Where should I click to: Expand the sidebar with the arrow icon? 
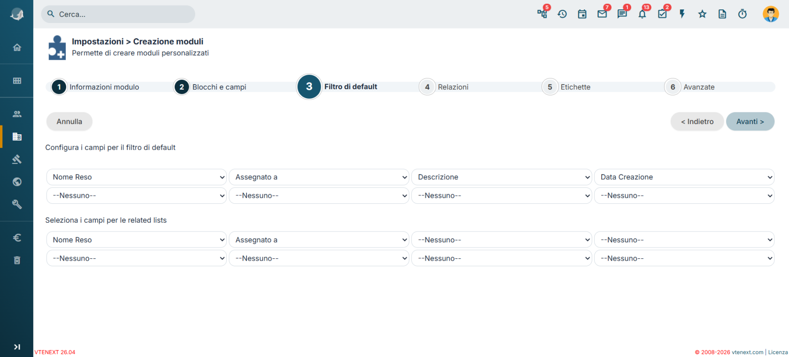pos(17,347)
